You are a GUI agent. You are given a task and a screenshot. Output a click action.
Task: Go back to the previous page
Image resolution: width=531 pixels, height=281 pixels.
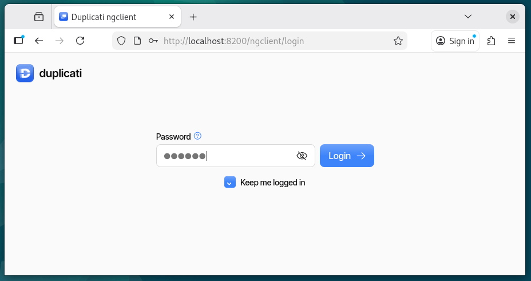pos(39,41)
